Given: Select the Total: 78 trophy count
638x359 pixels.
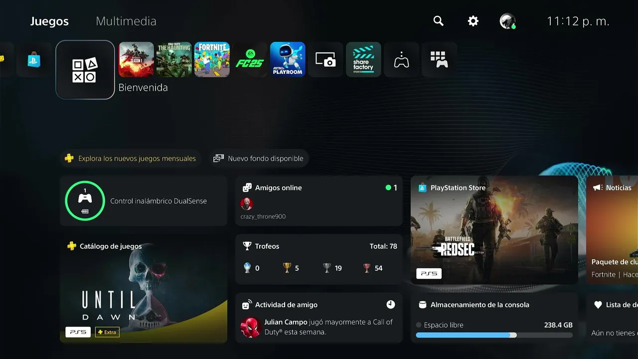Looking at the screenshot, I should 383,246.
